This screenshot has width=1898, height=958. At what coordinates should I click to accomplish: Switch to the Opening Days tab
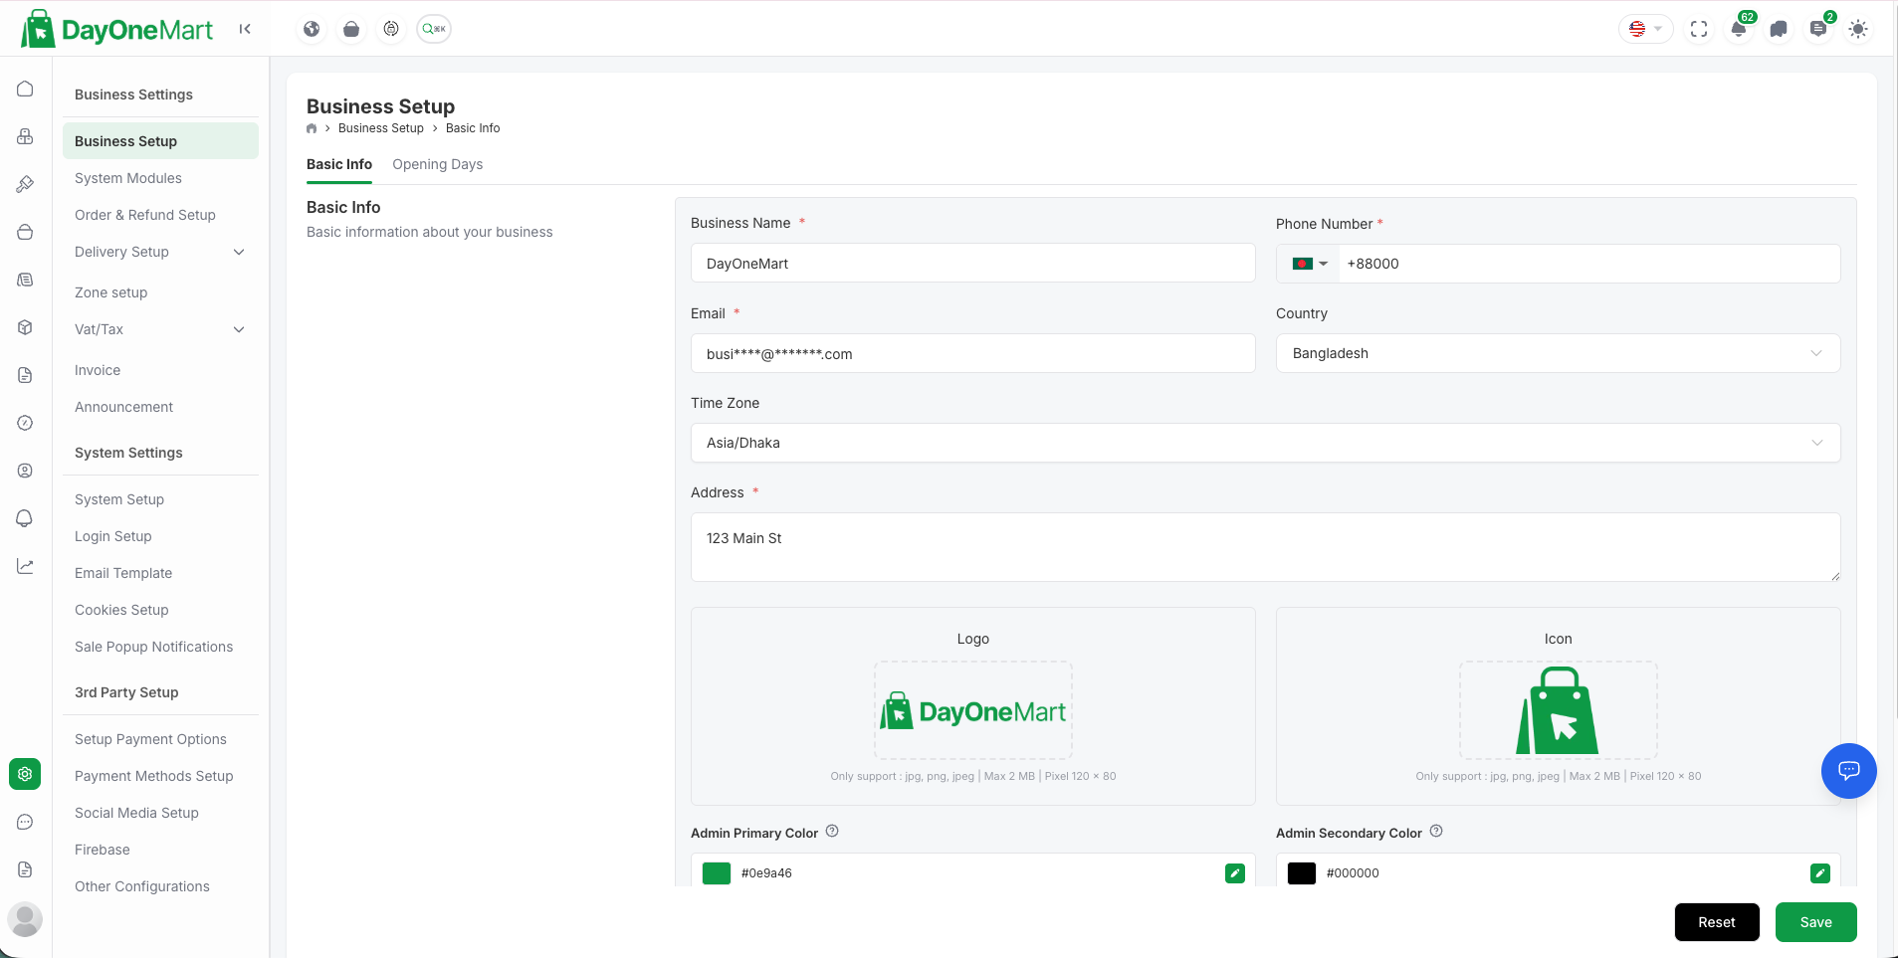[x=438, y=164]
